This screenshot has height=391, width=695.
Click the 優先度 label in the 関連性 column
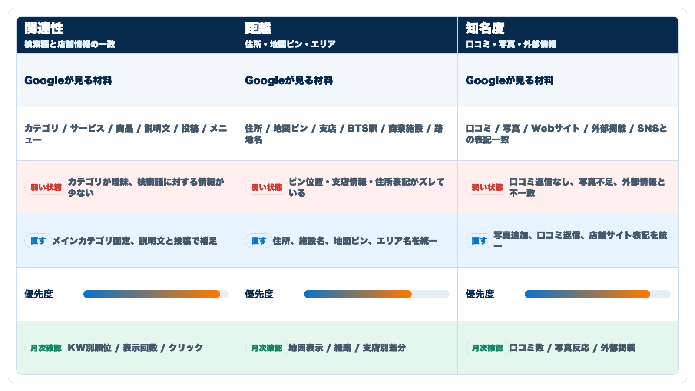coord(39,294)
